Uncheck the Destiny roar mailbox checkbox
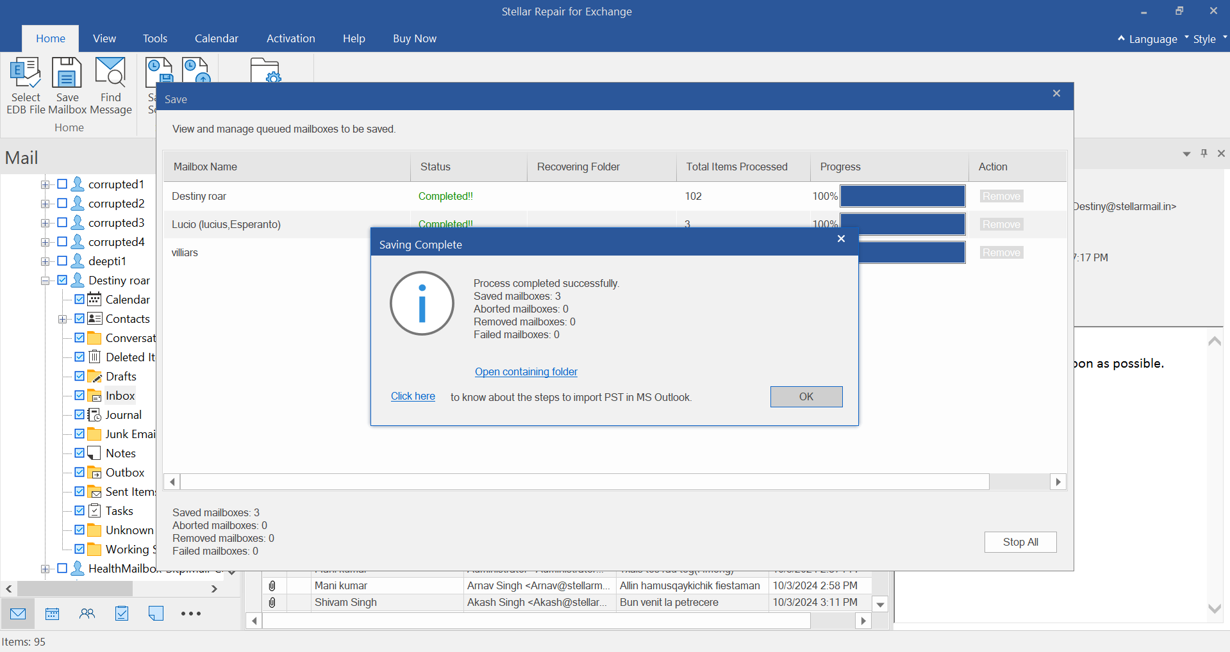This screenshot has height=652, width=1230. tap(62, 280)
